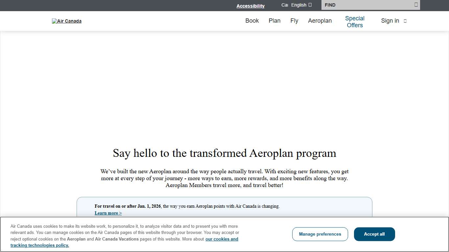Open the Fly menu
Viewport: 449px width, 252px height.
tap(294, 21)
